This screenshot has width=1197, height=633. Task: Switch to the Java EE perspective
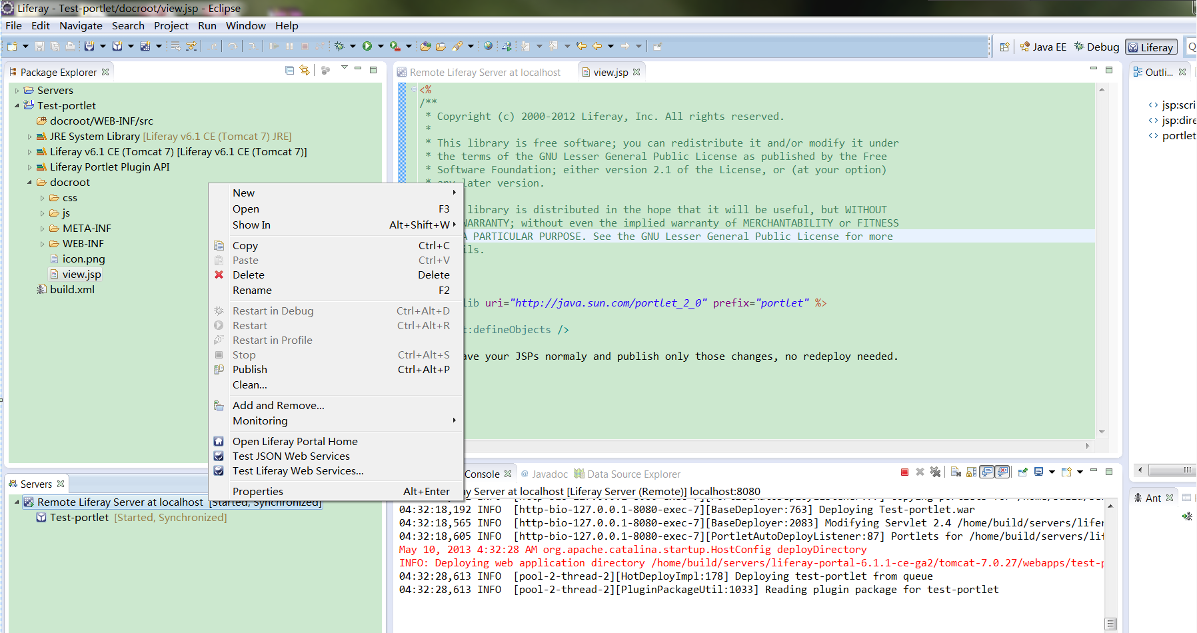(x=1043, y=47)
